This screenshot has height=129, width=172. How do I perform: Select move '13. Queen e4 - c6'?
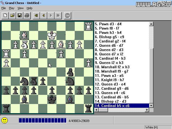[x=122, y=93]
